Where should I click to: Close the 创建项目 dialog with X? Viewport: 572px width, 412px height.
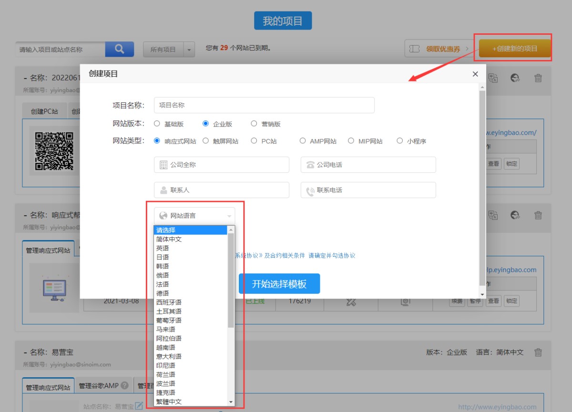pos(475,74)
